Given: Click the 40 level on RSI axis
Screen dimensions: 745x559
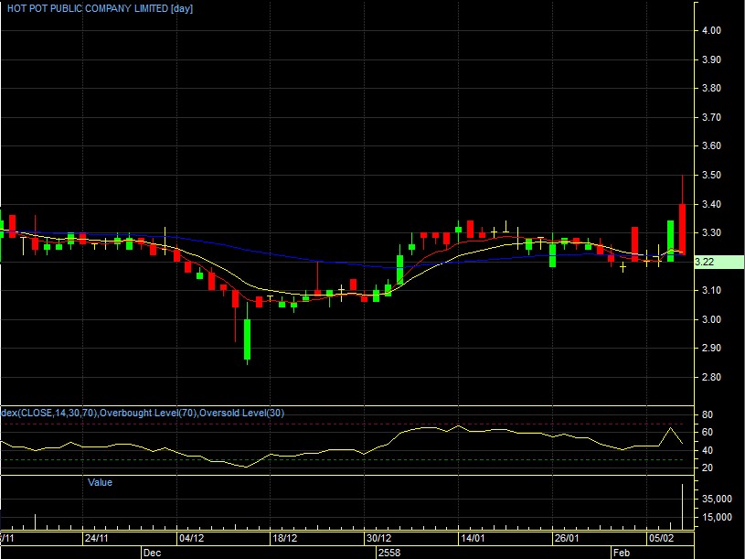Looking at the screenshot, I should pos(708,451).
